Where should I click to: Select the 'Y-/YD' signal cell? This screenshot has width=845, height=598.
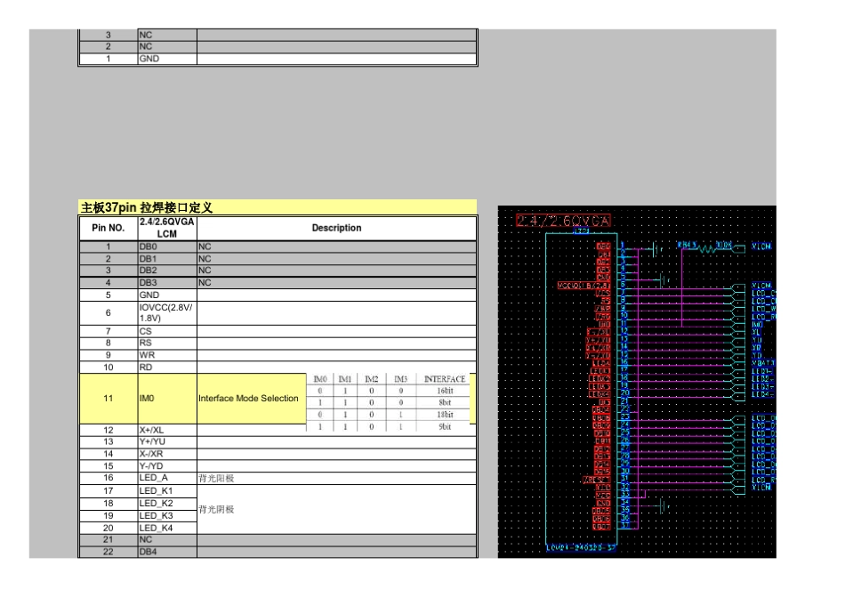[x=167, y=466]
